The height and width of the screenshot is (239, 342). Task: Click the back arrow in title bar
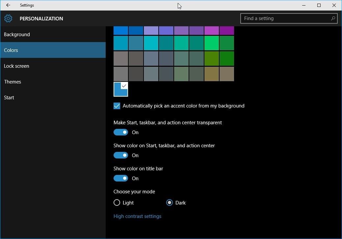tap(8, 5)
